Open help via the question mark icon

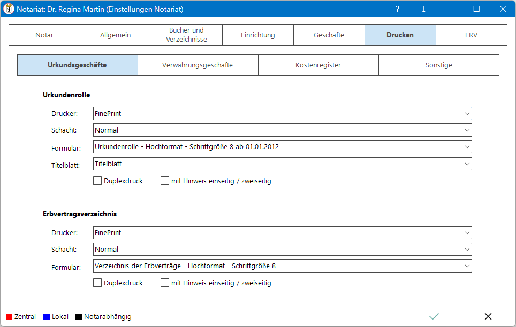click(397, 9)
